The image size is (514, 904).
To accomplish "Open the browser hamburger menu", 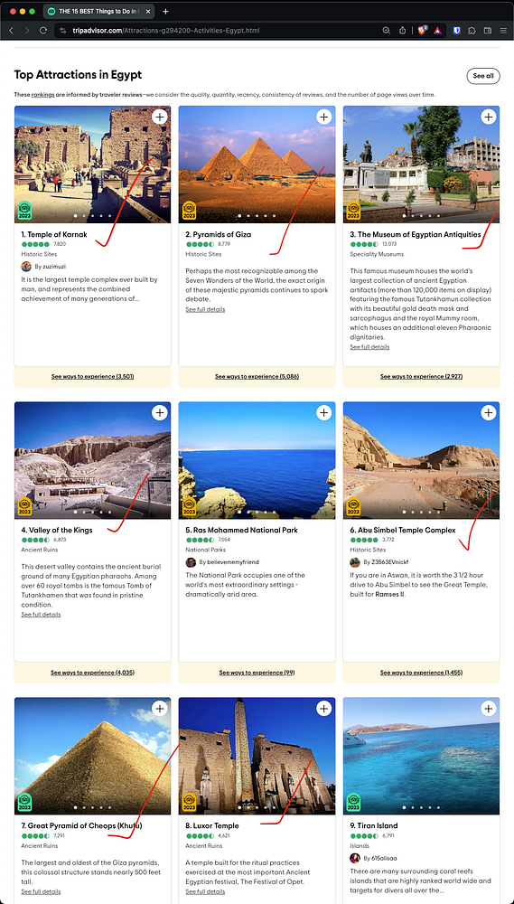I will [x=503, y=31].
